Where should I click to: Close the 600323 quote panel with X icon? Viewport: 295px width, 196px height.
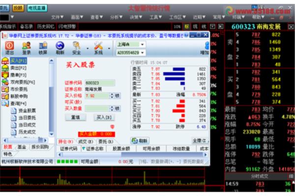click(291, 27)
